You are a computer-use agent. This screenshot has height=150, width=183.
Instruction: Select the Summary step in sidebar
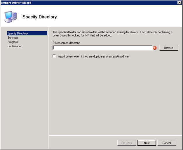tap(13, 38)
